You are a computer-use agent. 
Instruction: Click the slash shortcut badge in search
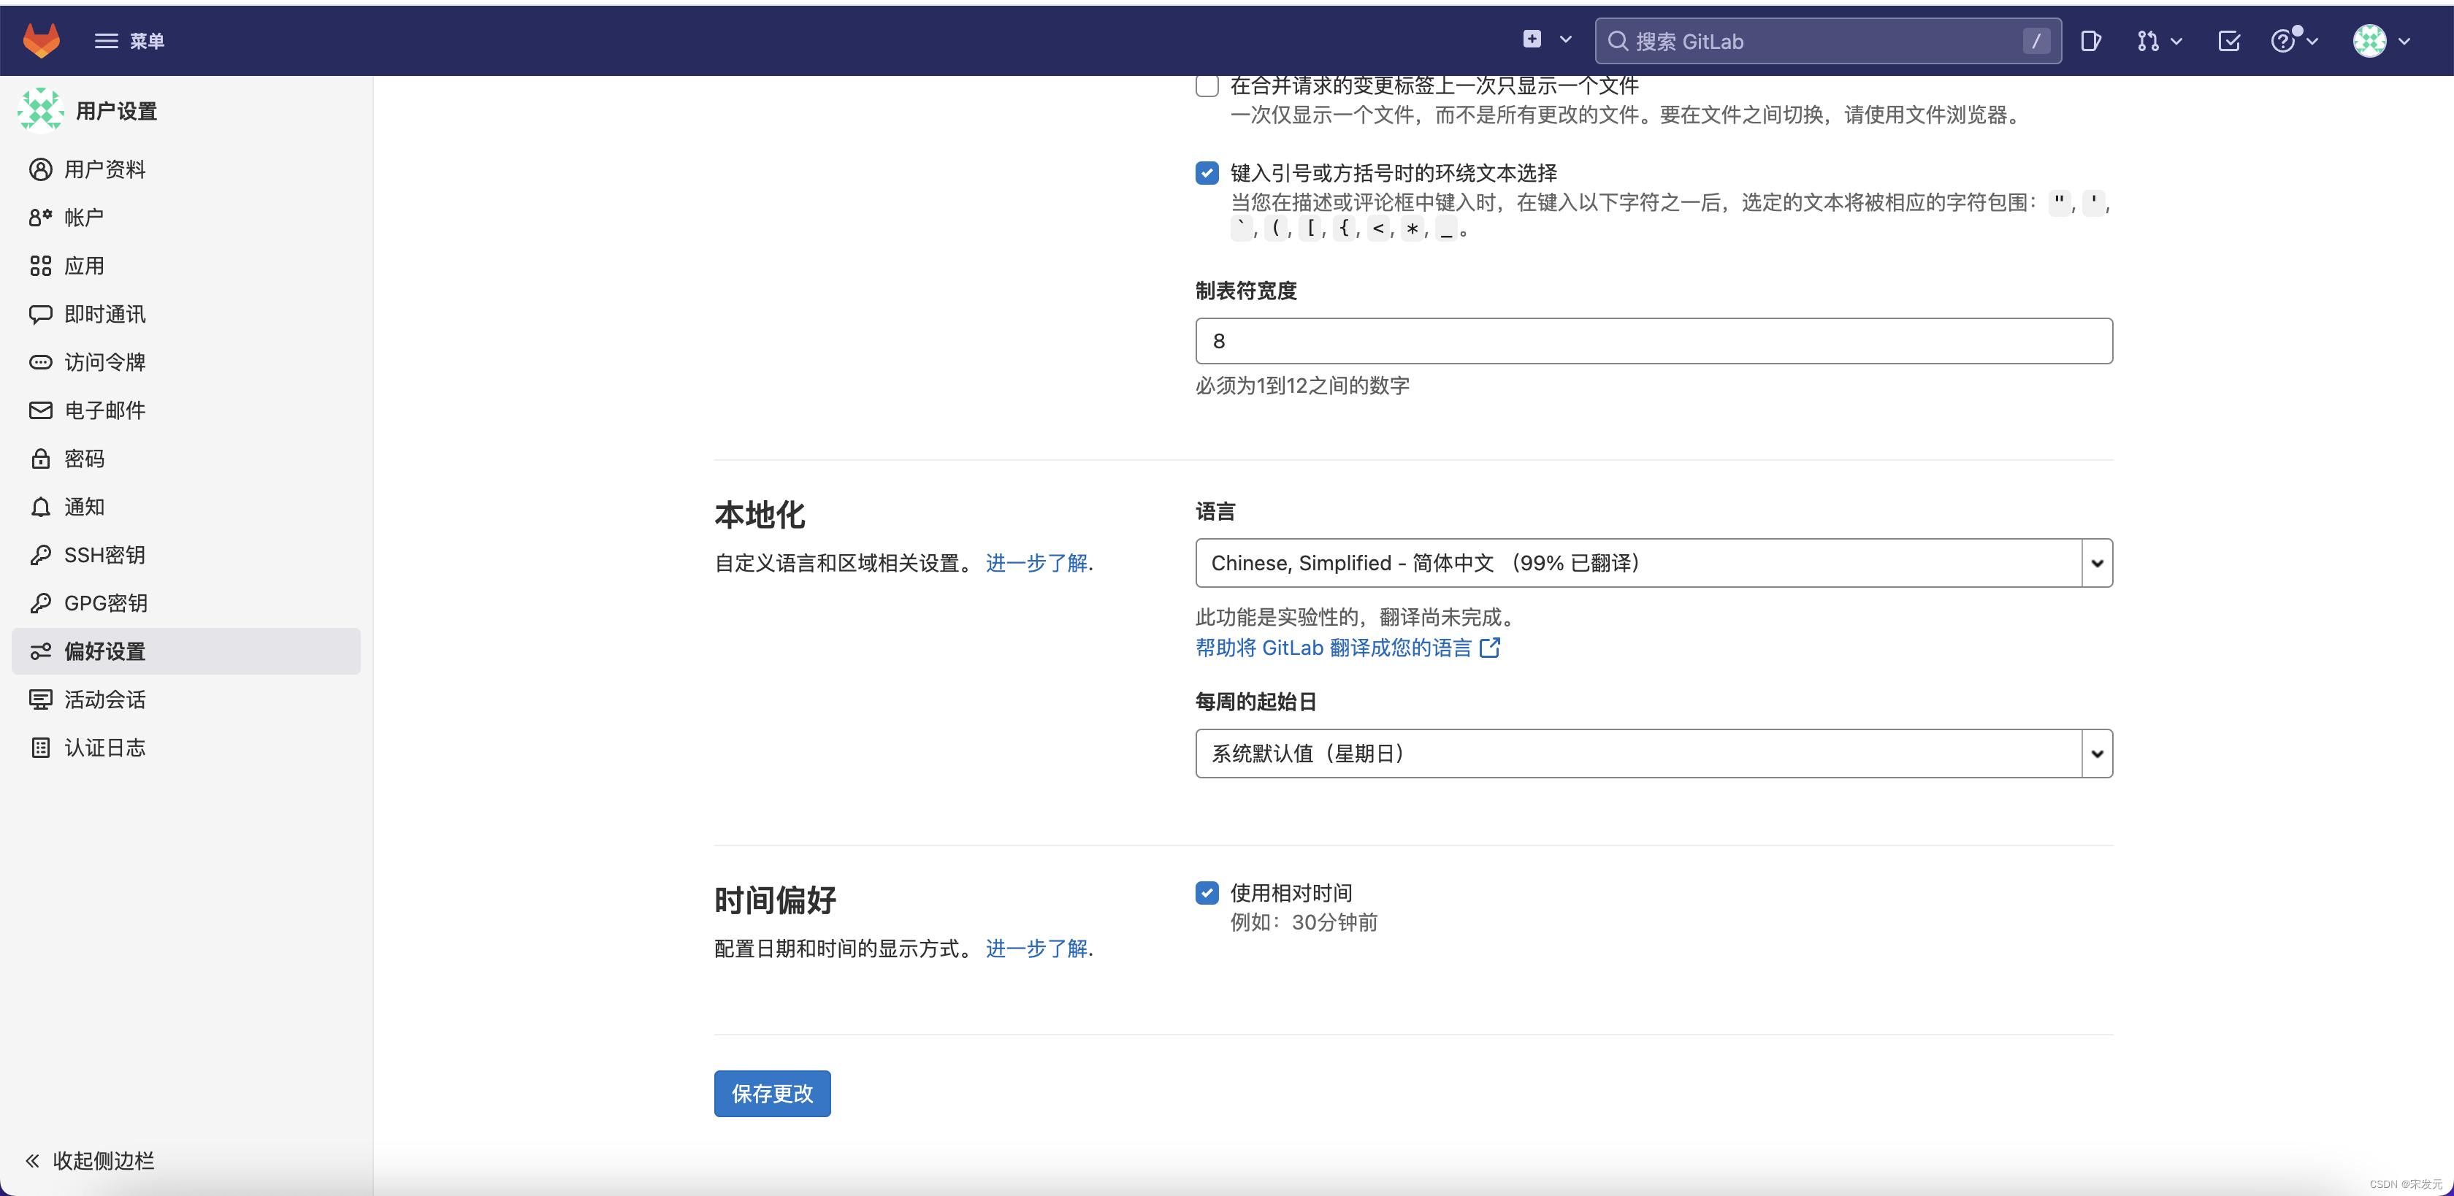click(x=2036, y=41)
